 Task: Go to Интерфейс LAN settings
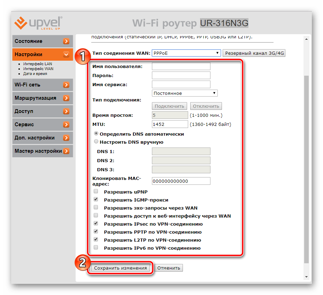[38, 64]
